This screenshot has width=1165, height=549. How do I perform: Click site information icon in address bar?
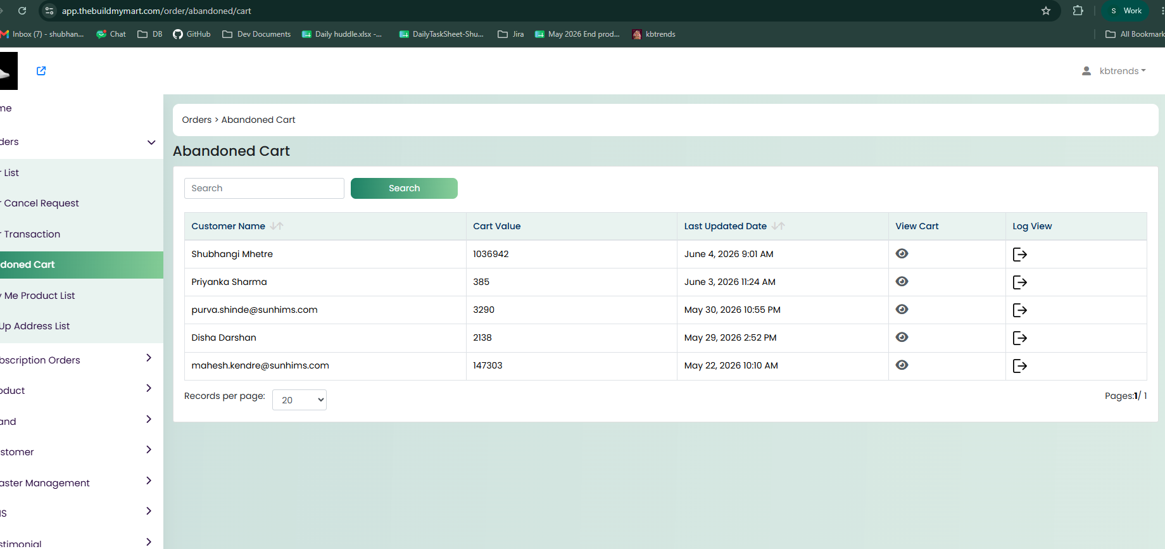pyautogui.click(x=49, y=11)
